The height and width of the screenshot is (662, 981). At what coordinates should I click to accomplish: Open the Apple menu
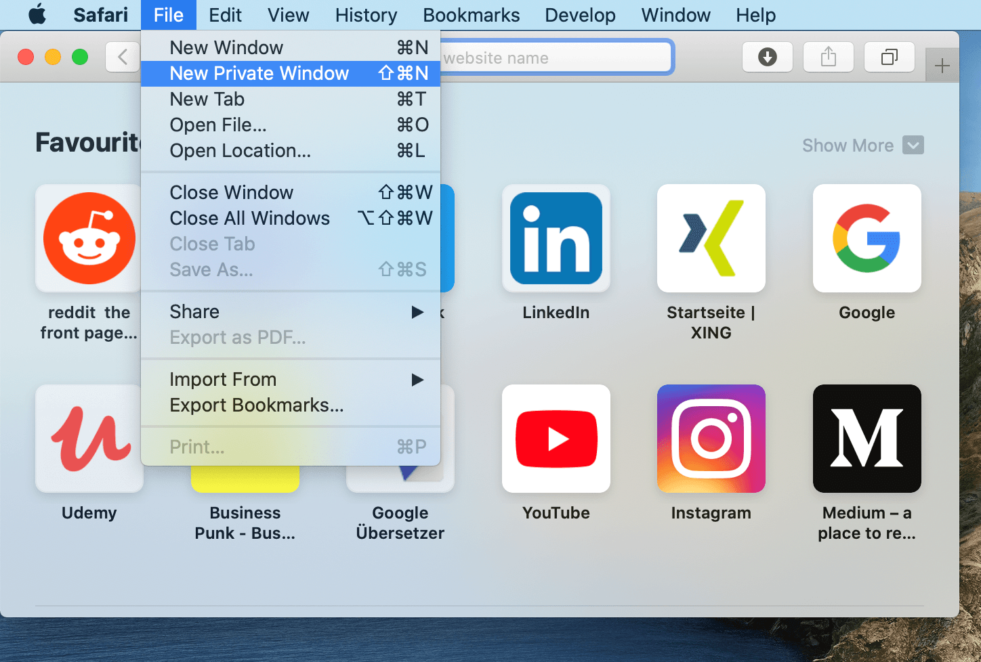(37, 15)
